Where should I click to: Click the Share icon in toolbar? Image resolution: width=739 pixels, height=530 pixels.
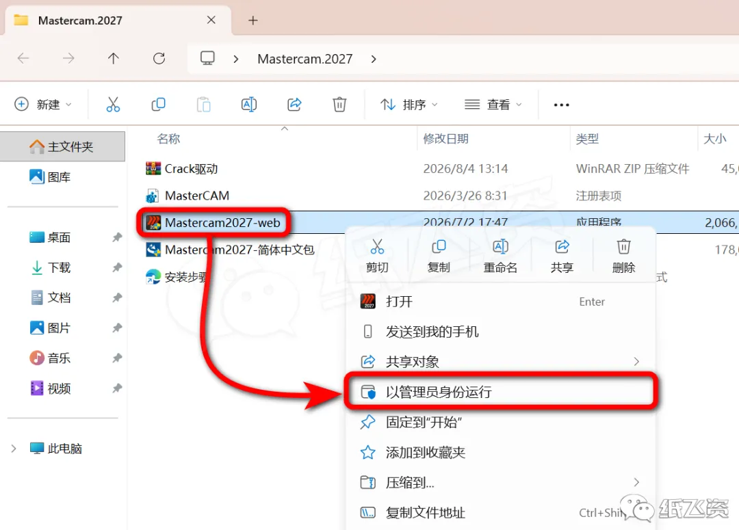pyautogui.click(x=294, y=104)
